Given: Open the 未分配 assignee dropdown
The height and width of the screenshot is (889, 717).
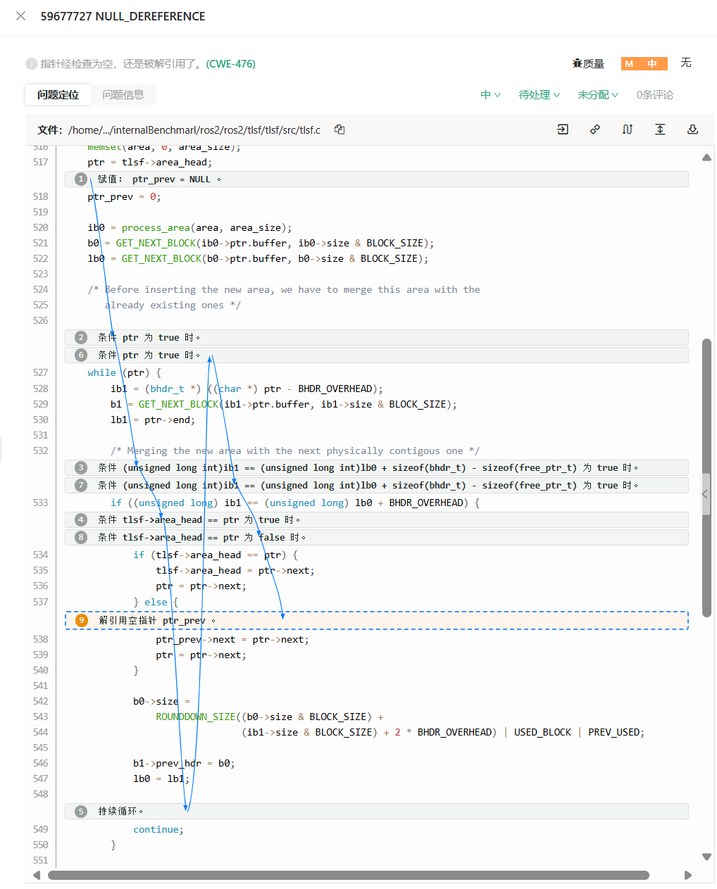Looking at the screenshot, I should point(598,95).
